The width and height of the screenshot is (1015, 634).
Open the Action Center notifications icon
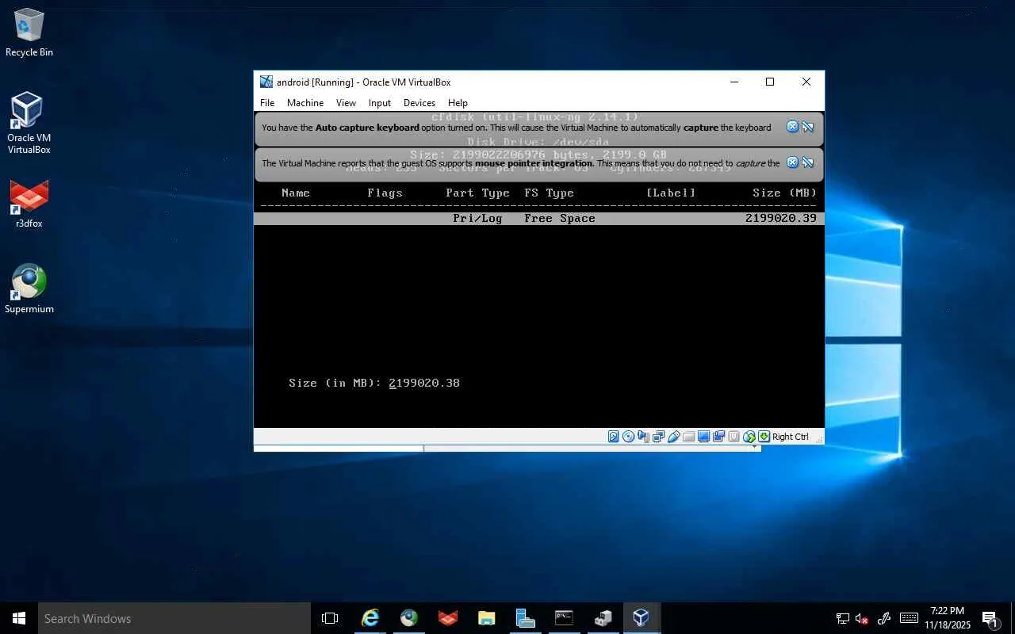990,618
